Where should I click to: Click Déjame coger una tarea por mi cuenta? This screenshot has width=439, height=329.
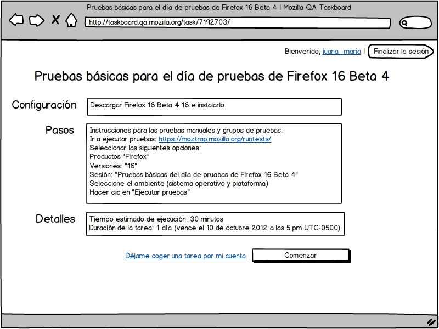[186, 256]
